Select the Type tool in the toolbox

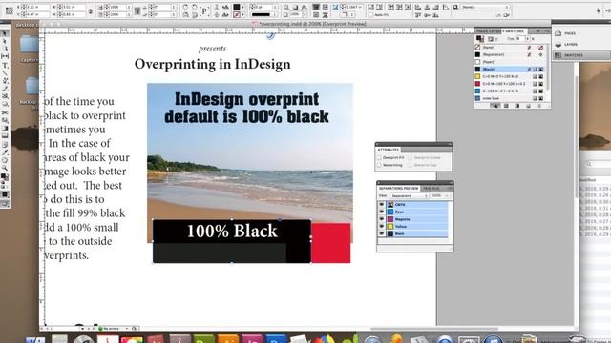tap(5, 65)
